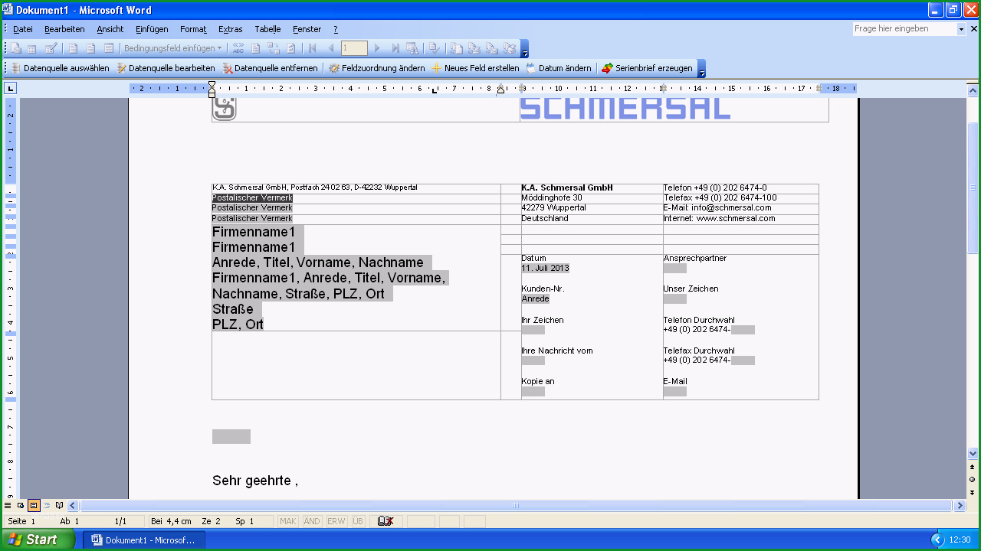The image size is (981, 551).
Task: Click the next page double arrow
Action: tap(973, 492)
